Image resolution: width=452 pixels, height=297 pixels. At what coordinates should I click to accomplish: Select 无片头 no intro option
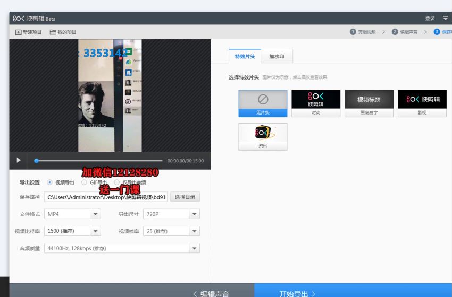263,103
